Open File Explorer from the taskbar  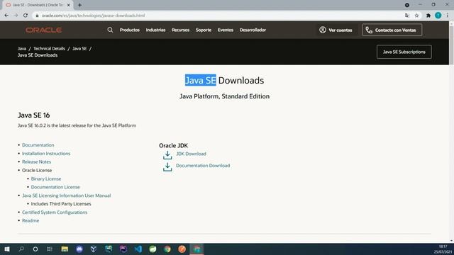tap(65, 249)
